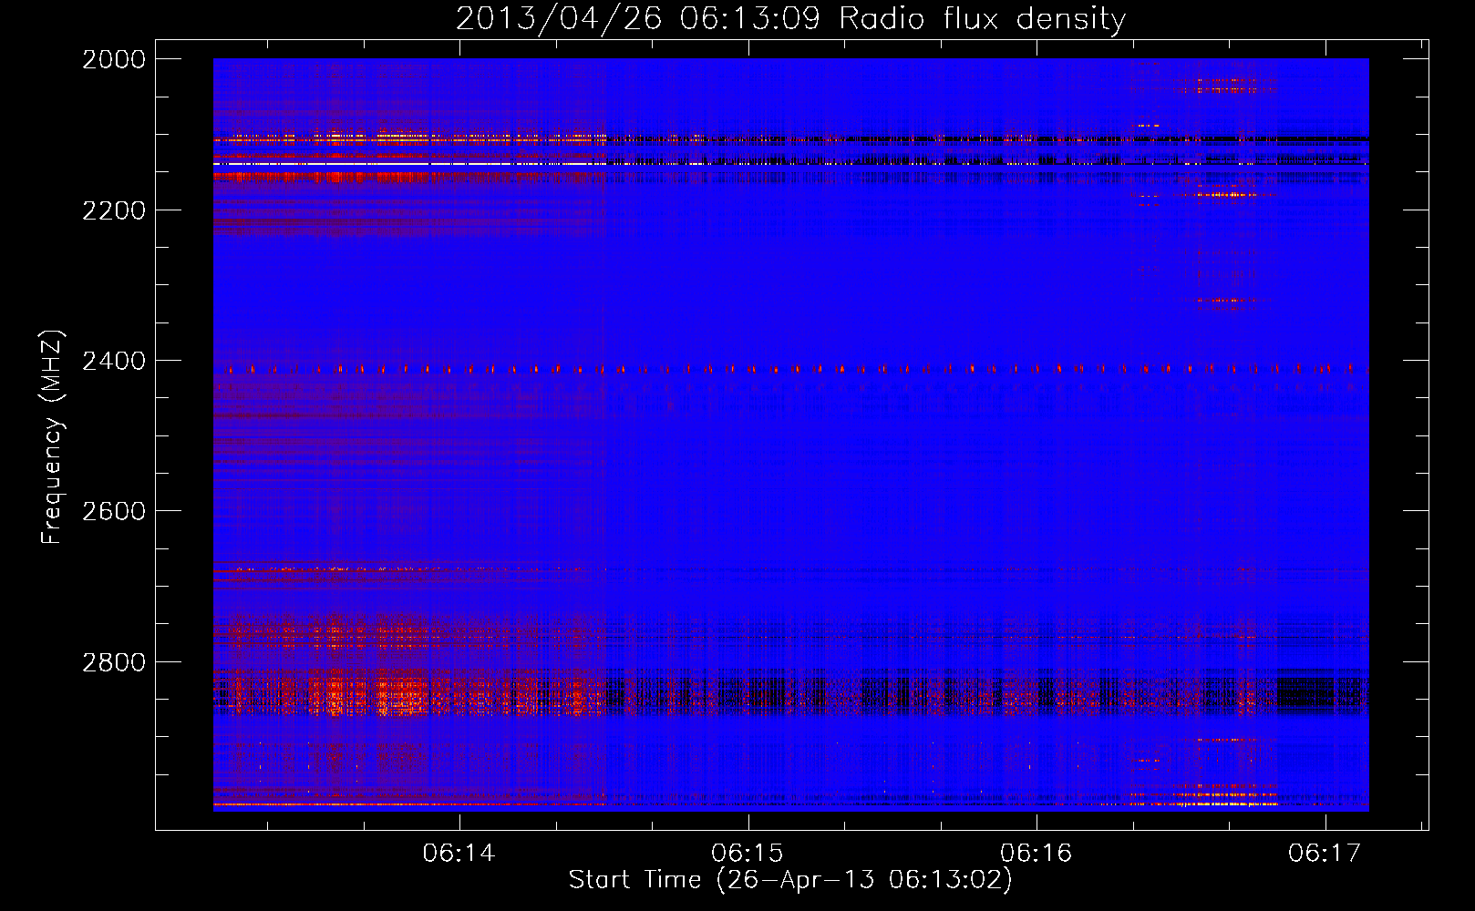The width and height of the screenshot is (1475, 911).
Task: Click the "Frequency (MHZ)" y-axis label
Action: [x=54, y=437]
